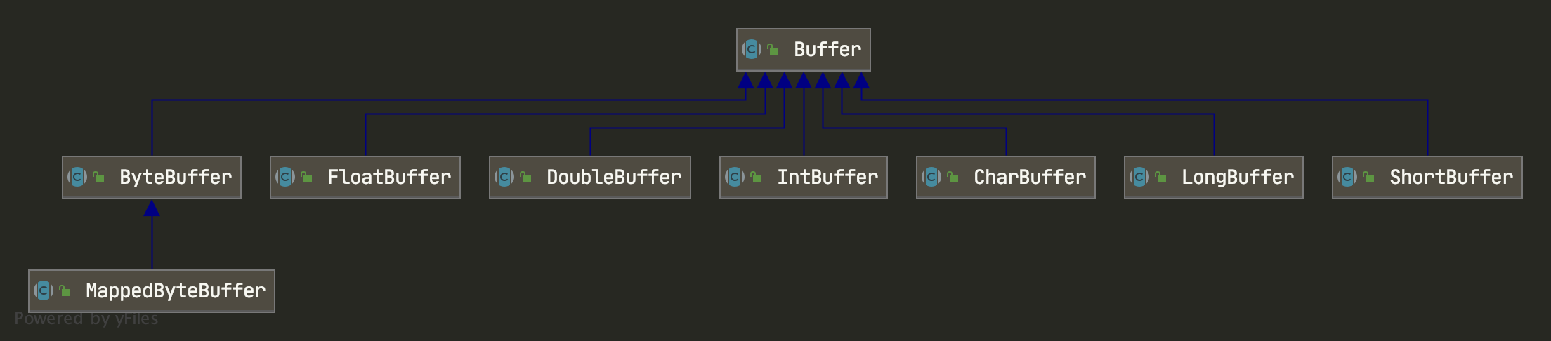
Task: Select the ByteBuffer class name text
Action: [x=175, y=177]
